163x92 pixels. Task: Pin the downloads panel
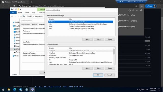pos(141,10)
